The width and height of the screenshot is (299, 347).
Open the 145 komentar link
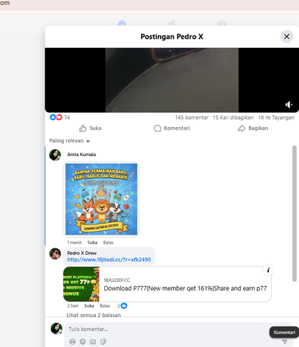tap(191, 117)
